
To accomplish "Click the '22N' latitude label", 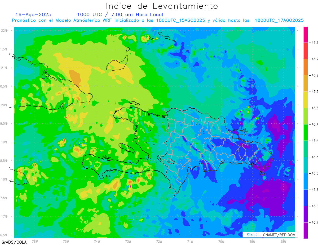I will (4, 30).
